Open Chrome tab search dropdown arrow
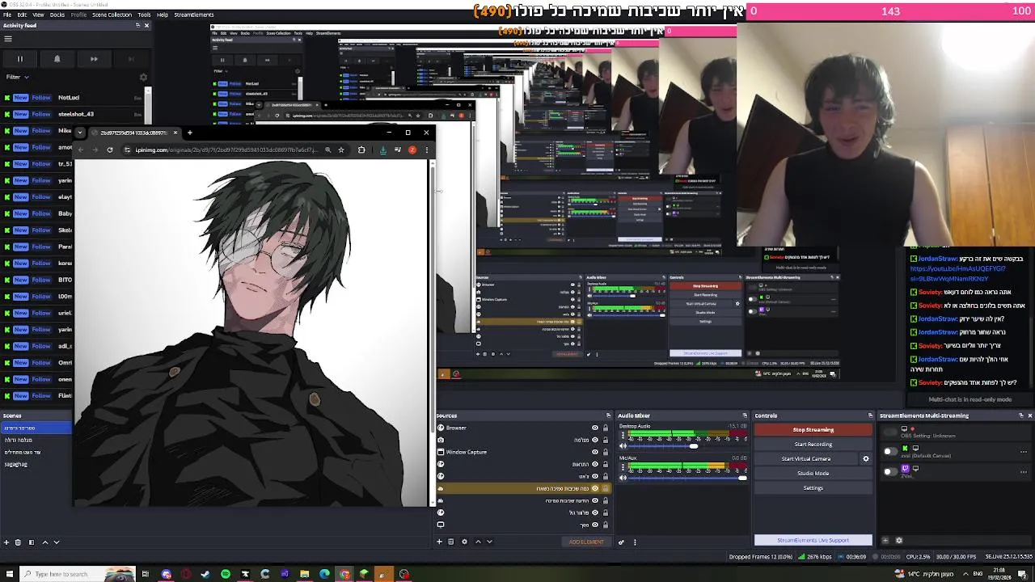 tap(79, 133)
